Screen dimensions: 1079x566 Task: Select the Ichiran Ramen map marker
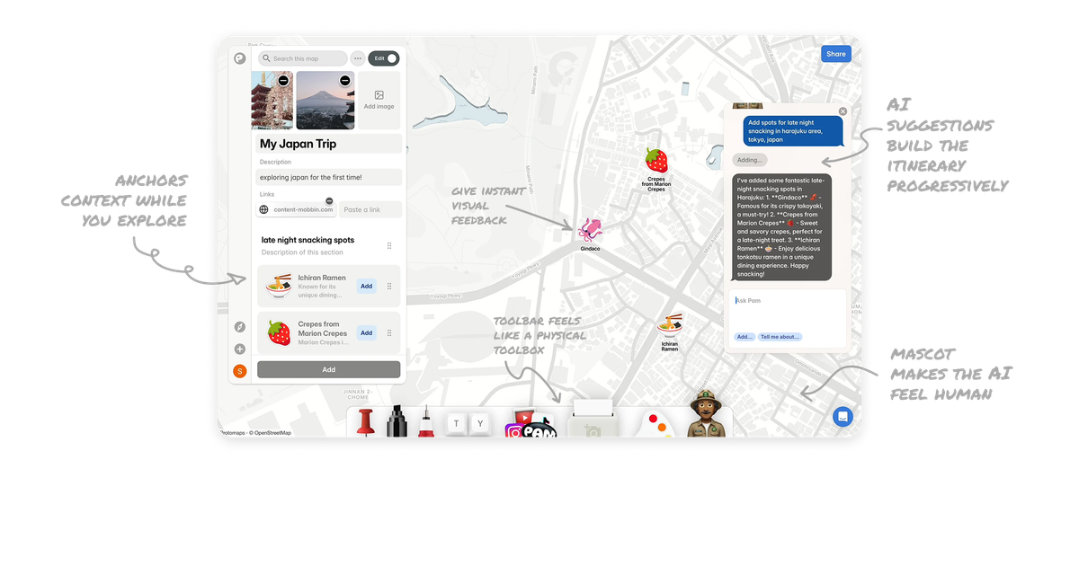(x=670, y=324)
